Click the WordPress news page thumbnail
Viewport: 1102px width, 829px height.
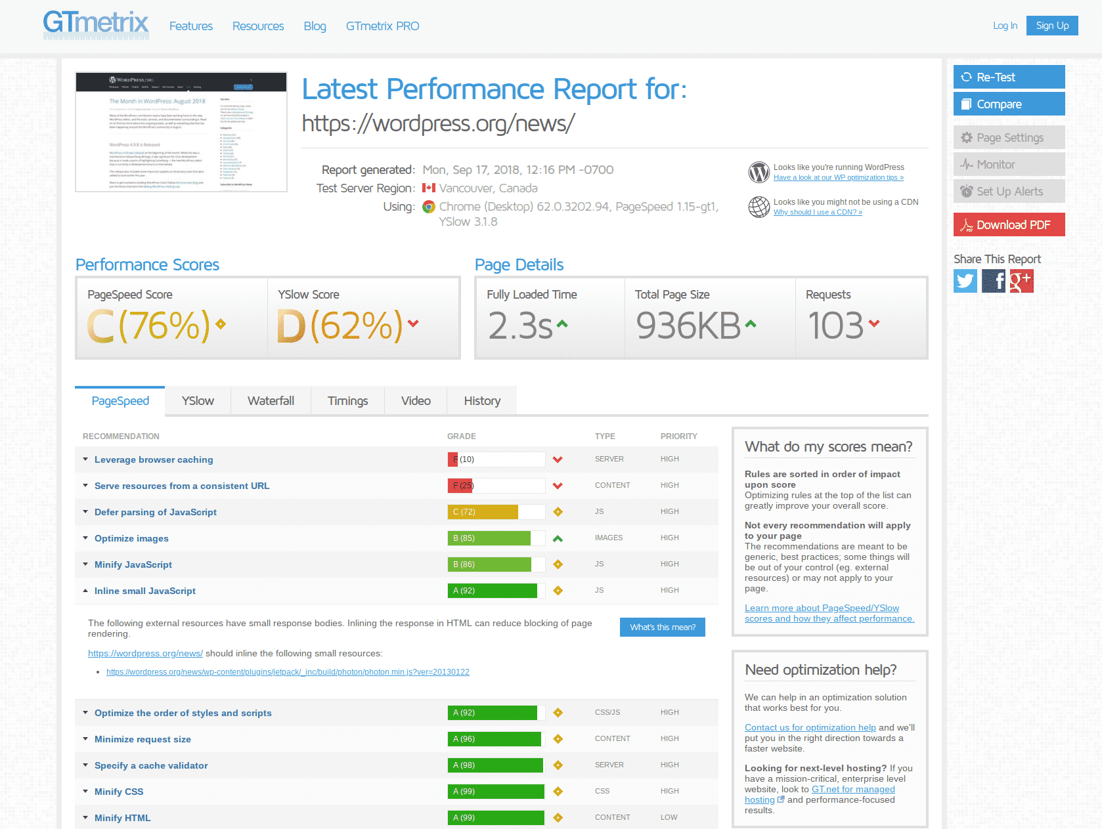click(181, 132)
